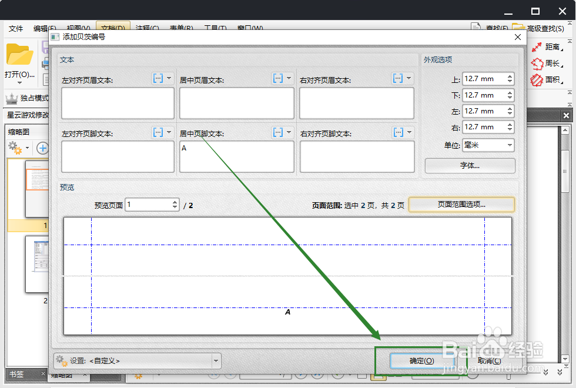576x388 pixels.
Task: Open center footer macro dropdown arrow
Action: (x=289, y=132)
